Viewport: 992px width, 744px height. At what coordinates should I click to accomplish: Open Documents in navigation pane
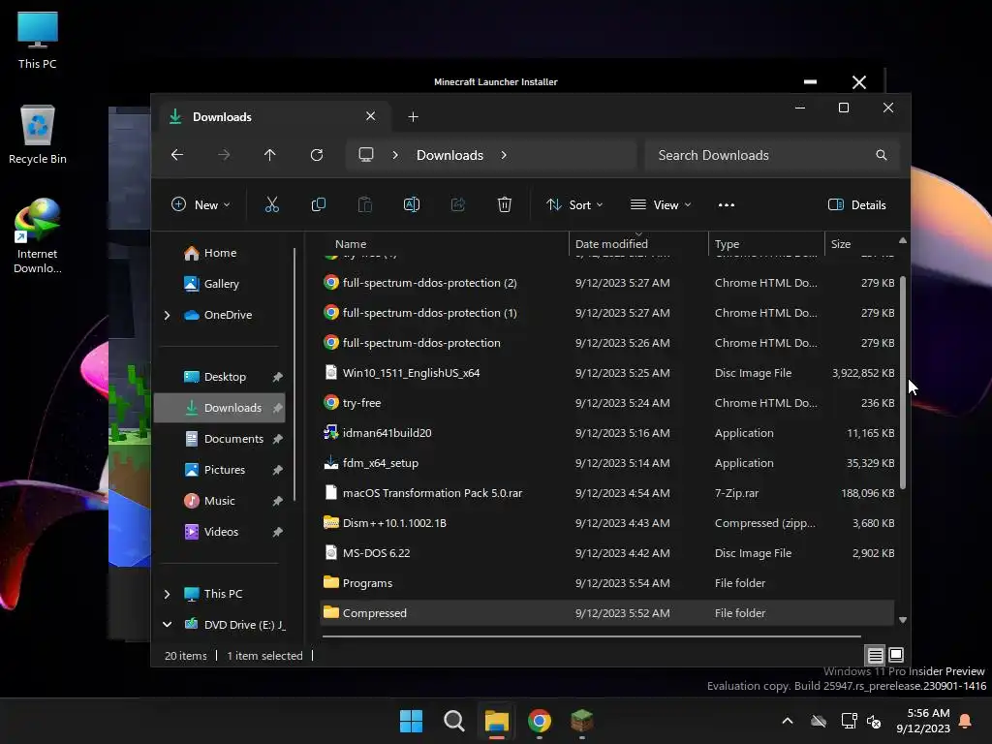click(x=220, y=439)
